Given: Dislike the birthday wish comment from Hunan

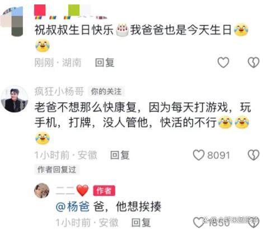Looking at the screenshot, I should point(253,62).
